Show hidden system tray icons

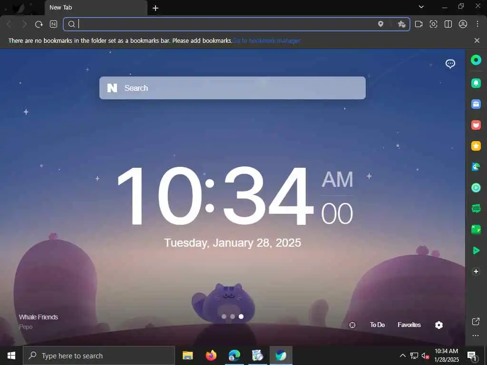(402, 355)
